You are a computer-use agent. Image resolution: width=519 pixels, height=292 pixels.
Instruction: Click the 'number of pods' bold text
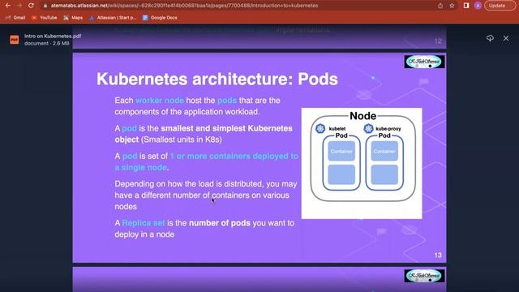coord(220,223)
